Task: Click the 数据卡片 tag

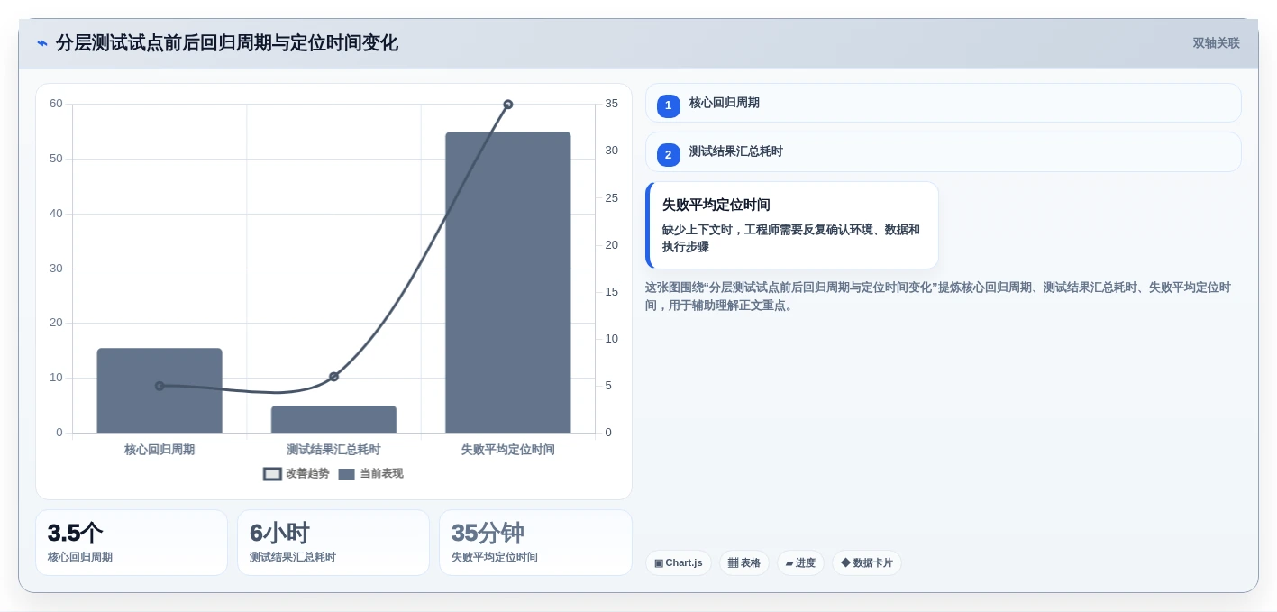Action: [867, 563]
